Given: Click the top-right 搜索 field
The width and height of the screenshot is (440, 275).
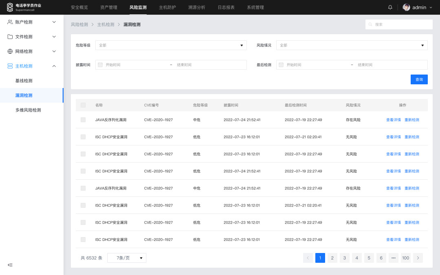Looking at the screenshot, I should (x=399, y=24).
